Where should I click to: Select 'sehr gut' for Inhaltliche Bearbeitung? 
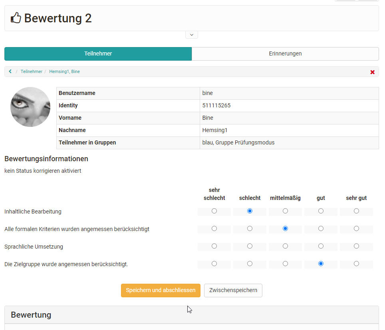click(x=356, y=211)
